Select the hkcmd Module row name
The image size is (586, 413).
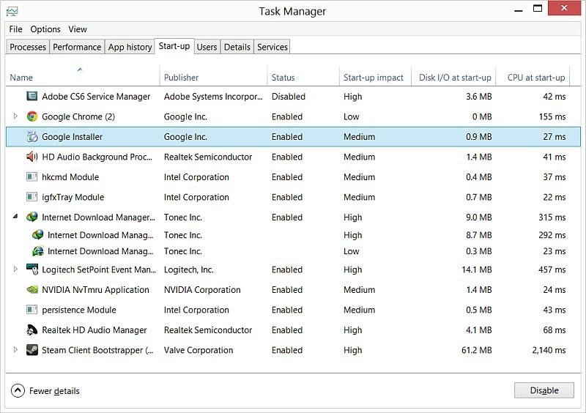tap(70, 176)
